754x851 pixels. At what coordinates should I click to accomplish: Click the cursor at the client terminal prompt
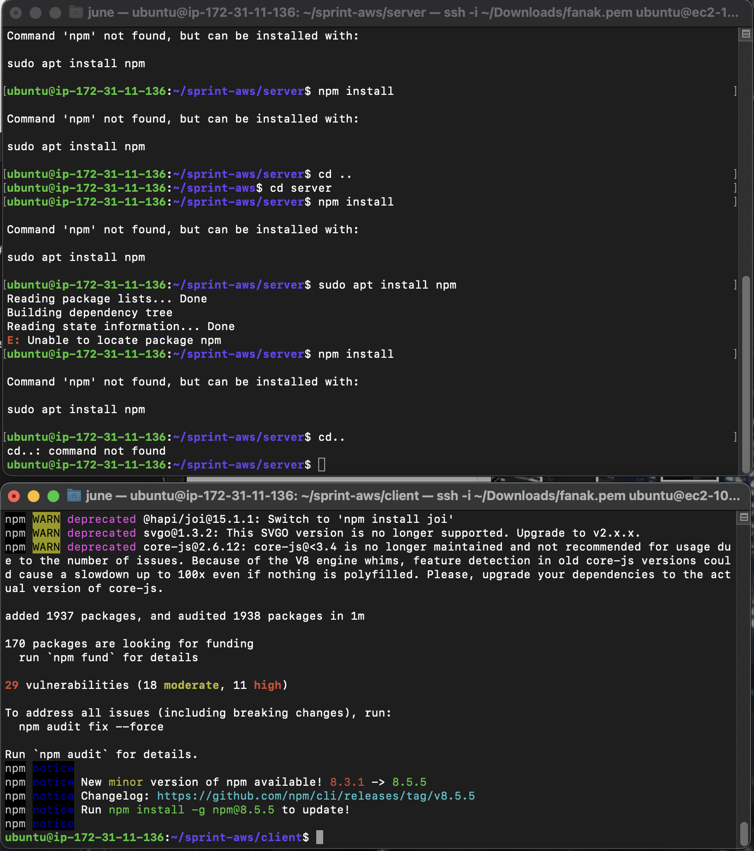(x=320, y=837)
